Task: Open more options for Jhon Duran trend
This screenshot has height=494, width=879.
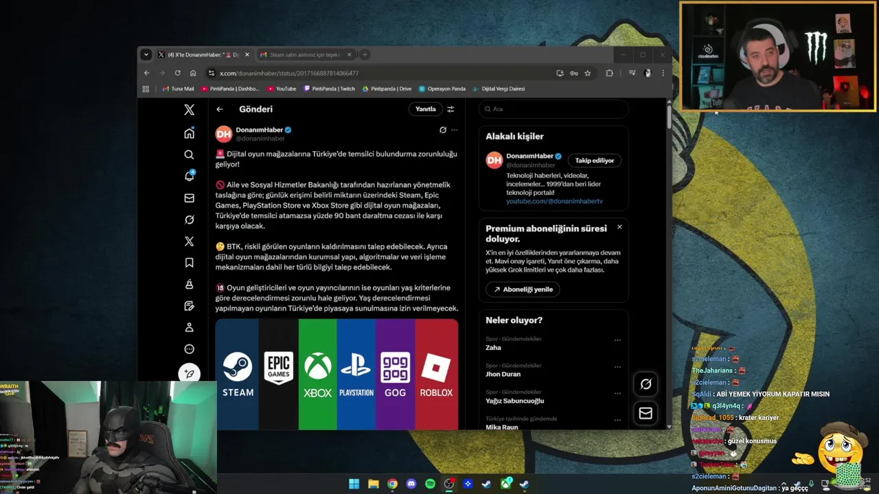Action: (617, 367)
